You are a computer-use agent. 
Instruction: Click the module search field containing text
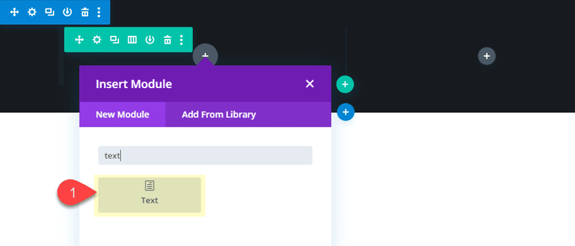point(205,155)
